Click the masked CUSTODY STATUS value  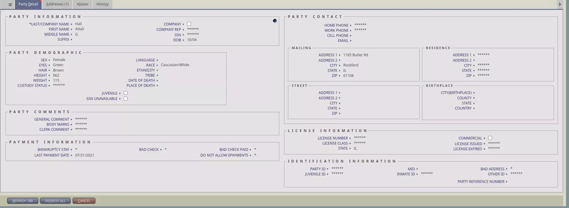click(x=59, y=85)
